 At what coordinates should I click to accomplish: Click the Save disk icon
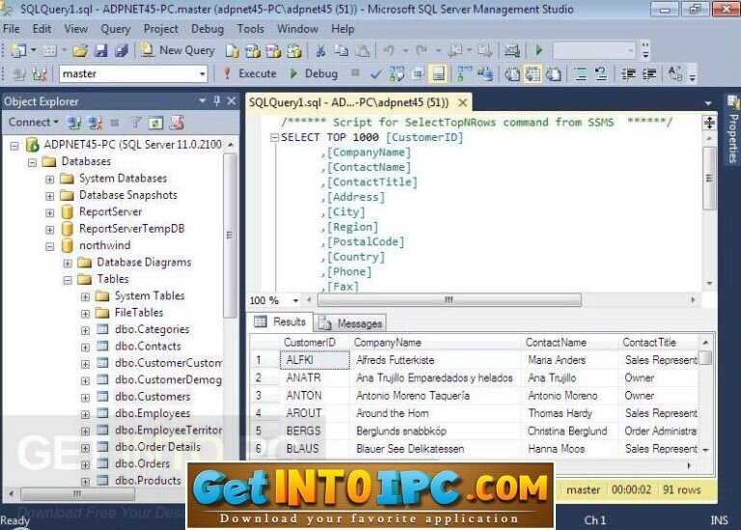[100, 50]
